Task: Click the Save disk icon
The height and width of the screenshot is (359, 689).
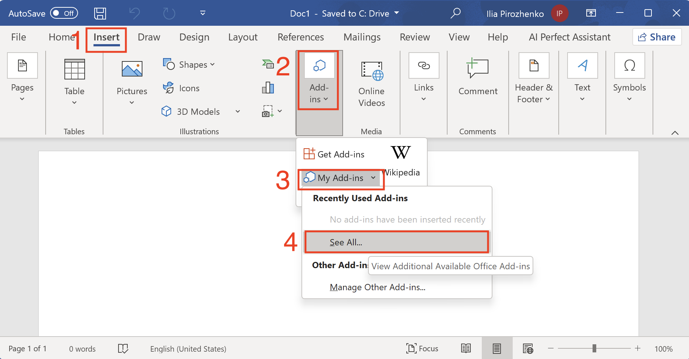Action: click(x=100, y=14)
